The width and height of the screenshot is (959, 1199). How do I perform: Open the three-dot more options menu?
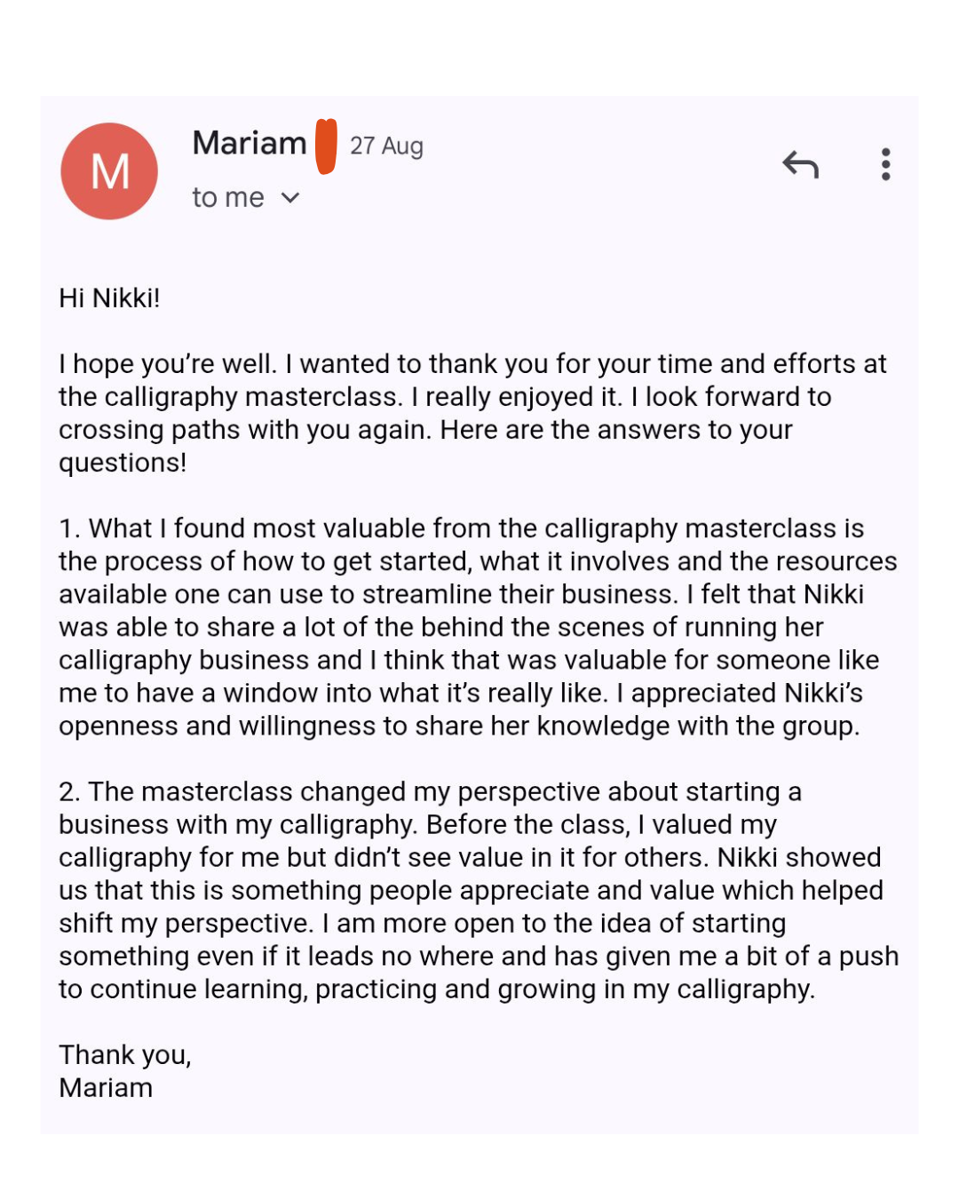click(x=885, y=164)
